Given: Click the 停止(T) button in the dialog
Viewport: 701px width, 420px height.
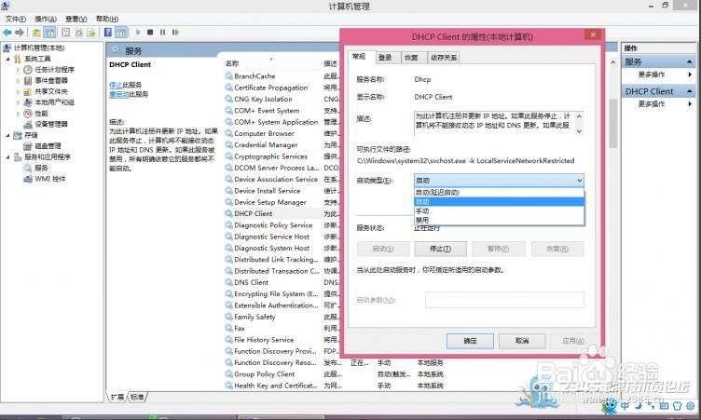Looking at the screenshot, I should coord(440,249).
